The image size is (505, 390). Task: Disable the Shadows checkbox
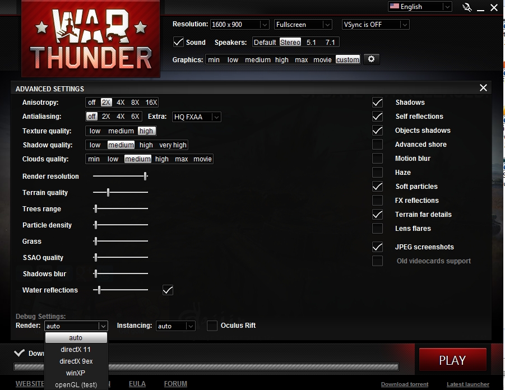[377, 103]
